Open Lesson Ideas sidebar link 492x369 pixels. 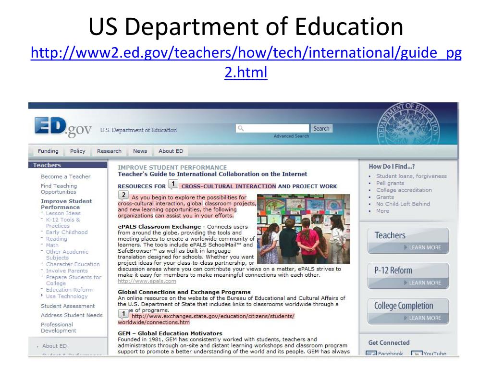coord(63,213)
